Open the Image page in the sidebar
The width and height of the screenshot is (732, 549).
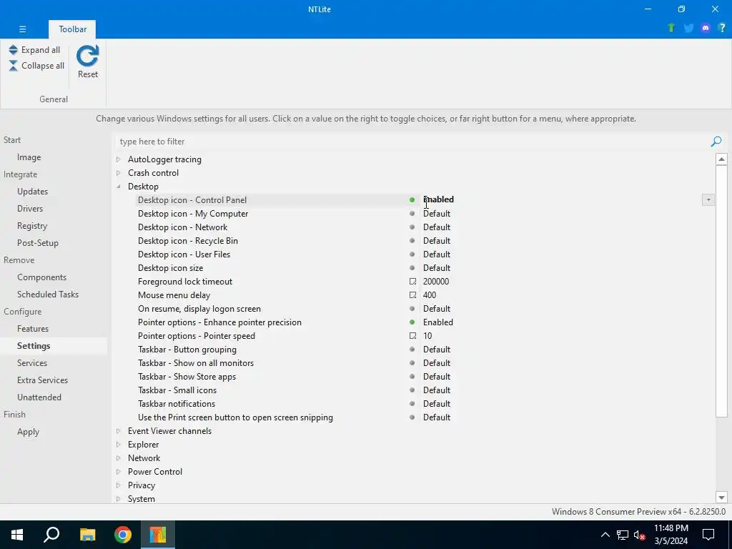click(x=29, y=157)
